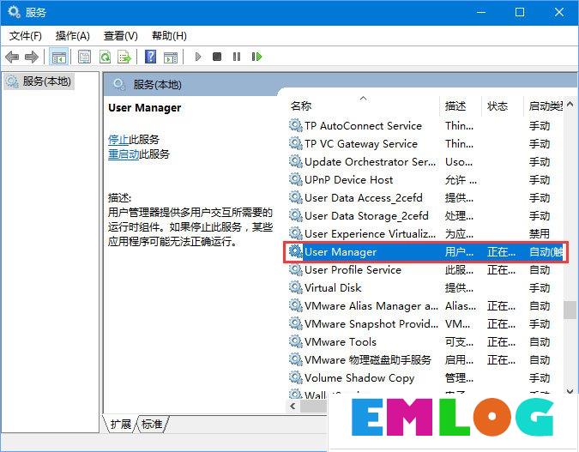Toggle the show/hide console tree icon

point(59,57)
